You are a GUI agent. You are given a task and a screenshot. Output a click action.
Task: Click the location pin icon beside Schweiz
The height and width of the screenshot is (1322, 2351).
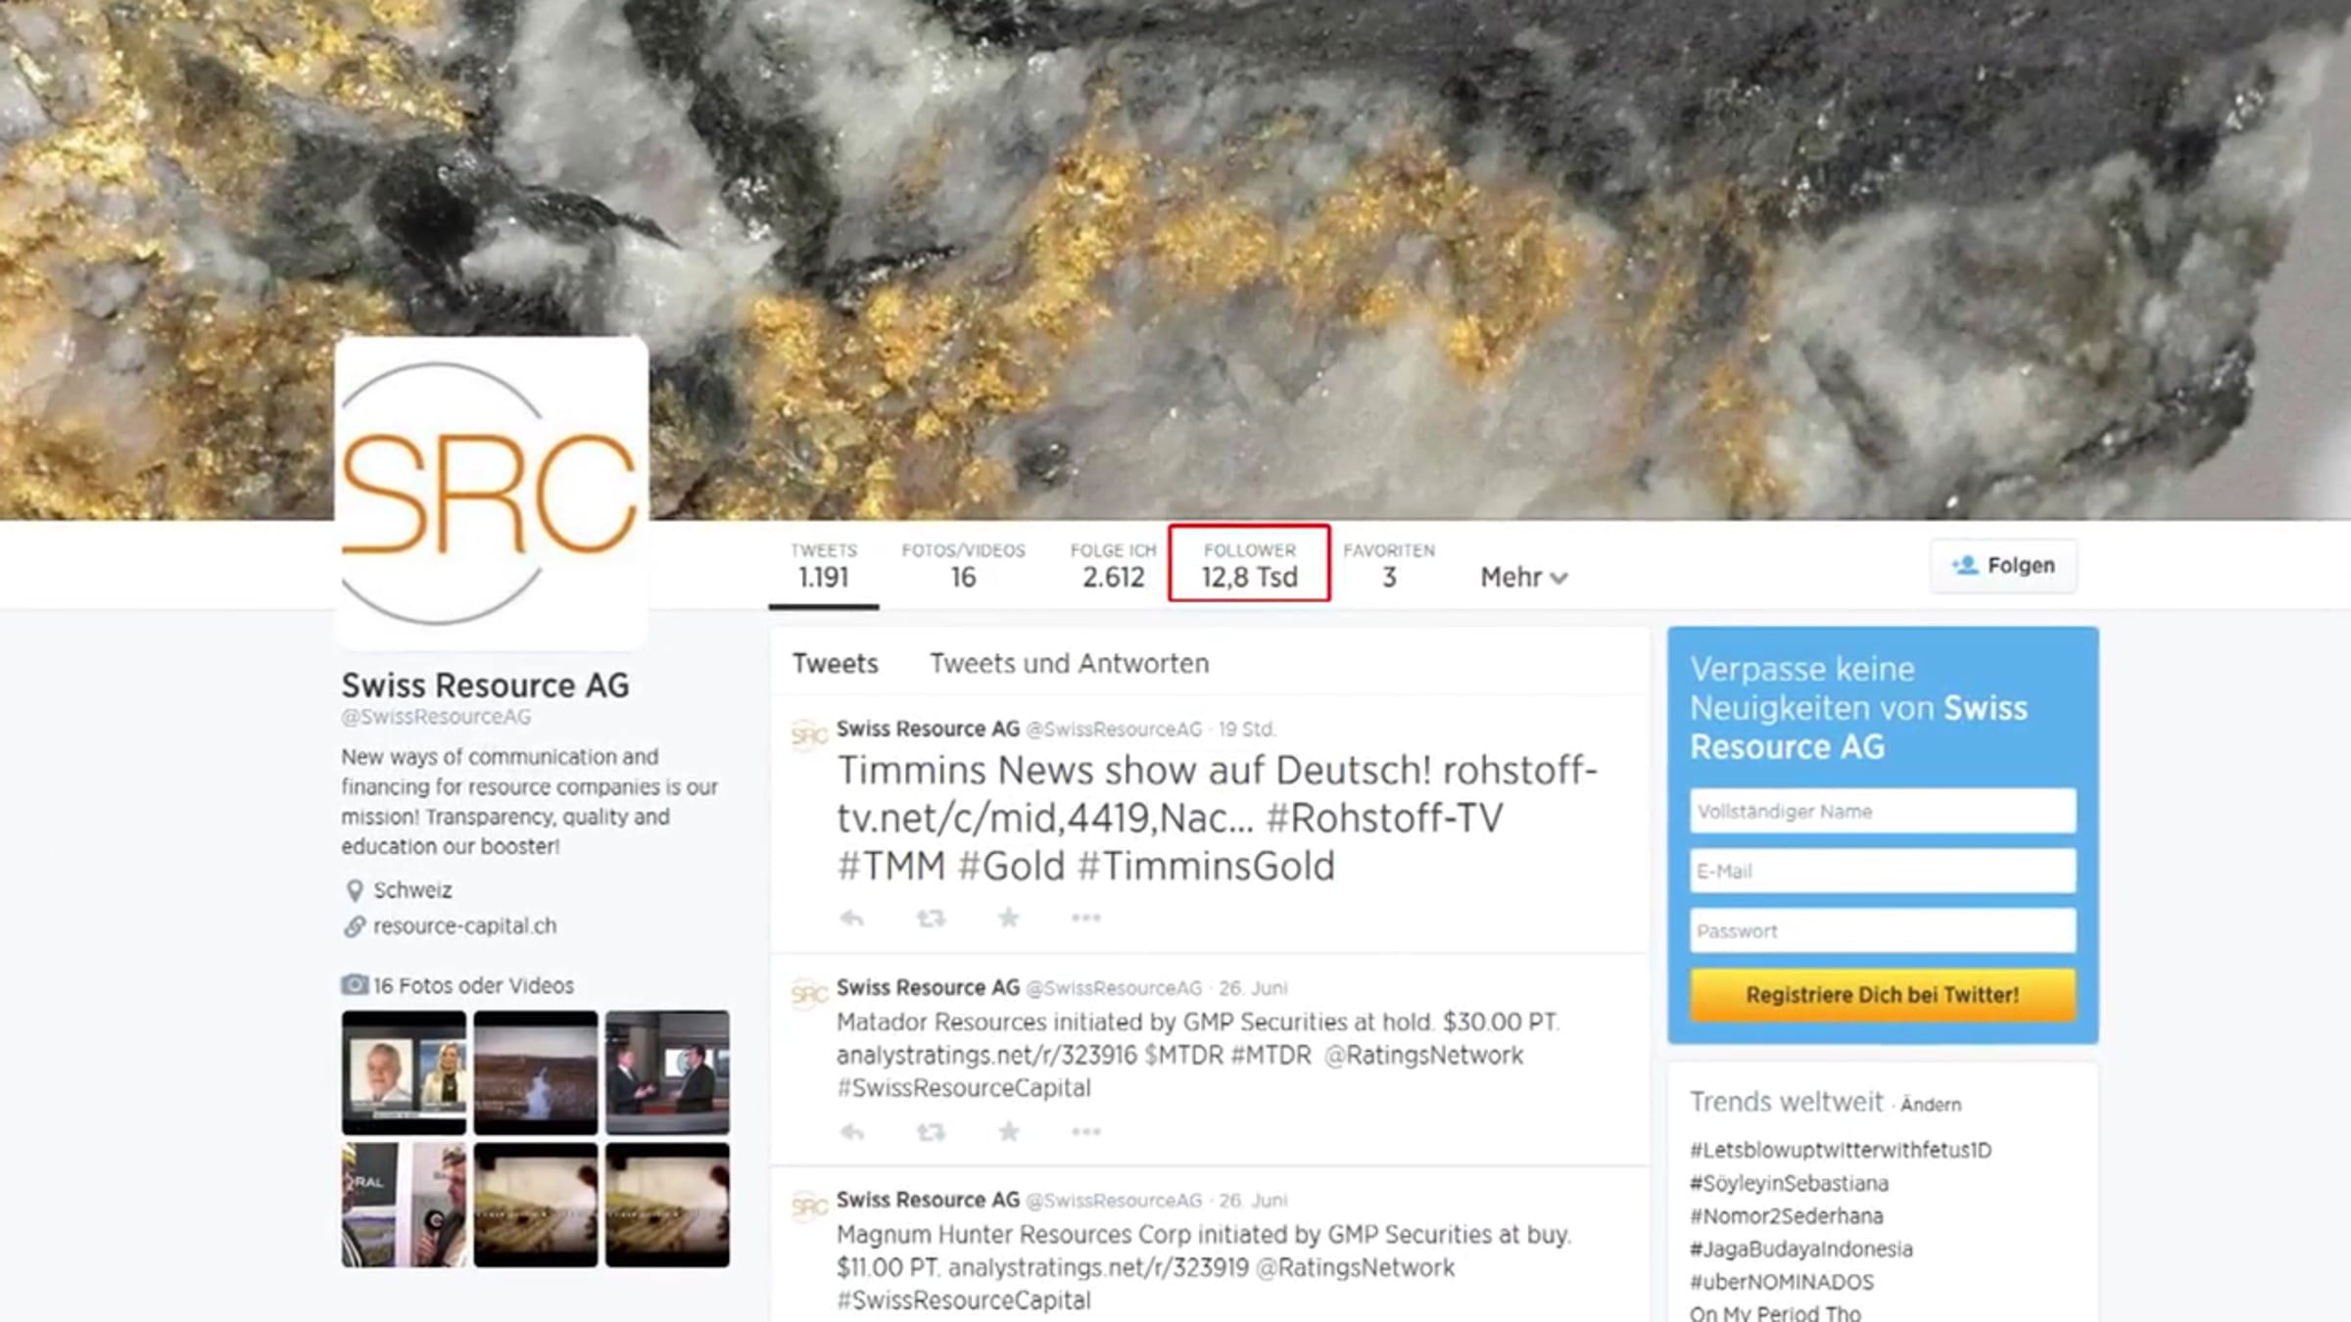[x=355, y=890]
